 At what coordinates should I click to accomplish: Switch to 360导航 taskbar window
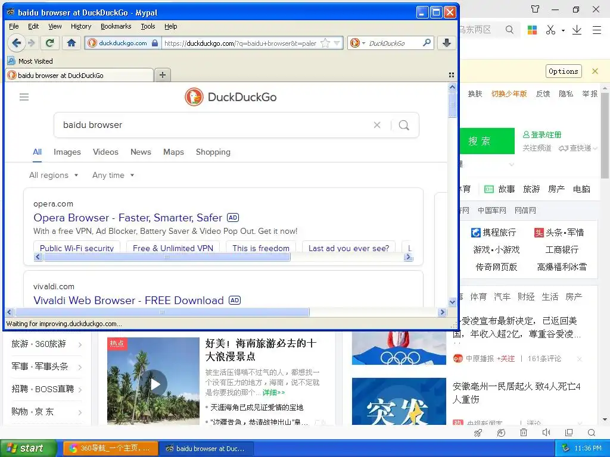point(110,448)
